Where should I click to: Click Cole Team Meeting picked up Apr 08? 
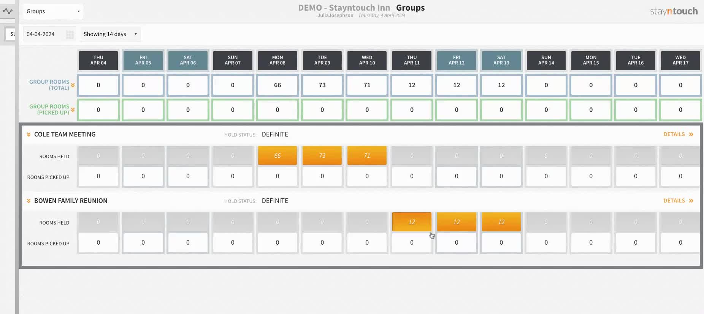(277, 176)
